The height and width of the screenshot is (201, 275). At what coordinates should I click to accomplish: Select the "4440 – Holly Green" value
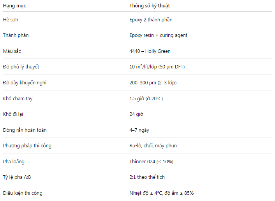[x=150, y=51]
